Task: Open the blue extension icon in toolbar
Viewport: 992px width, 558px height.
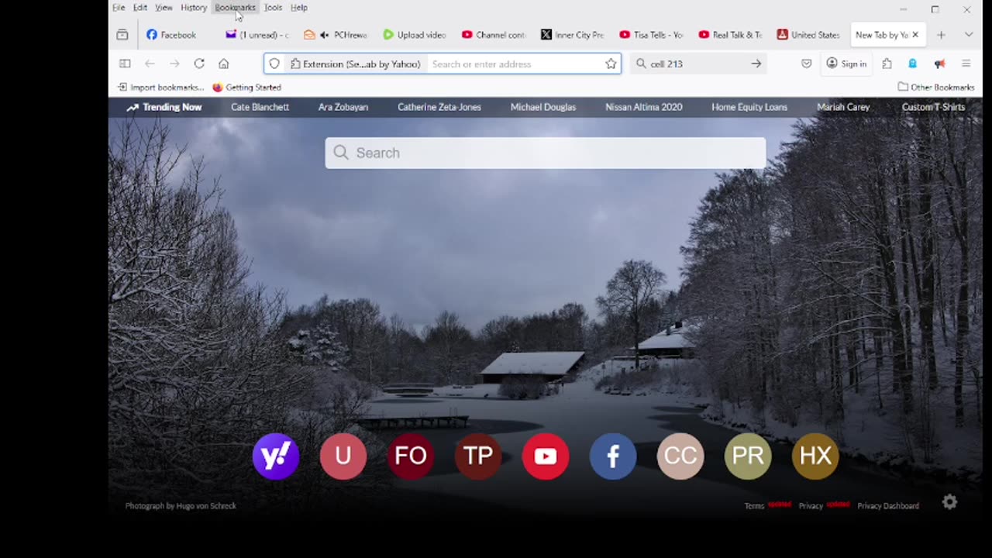Action: coord(913,64)
